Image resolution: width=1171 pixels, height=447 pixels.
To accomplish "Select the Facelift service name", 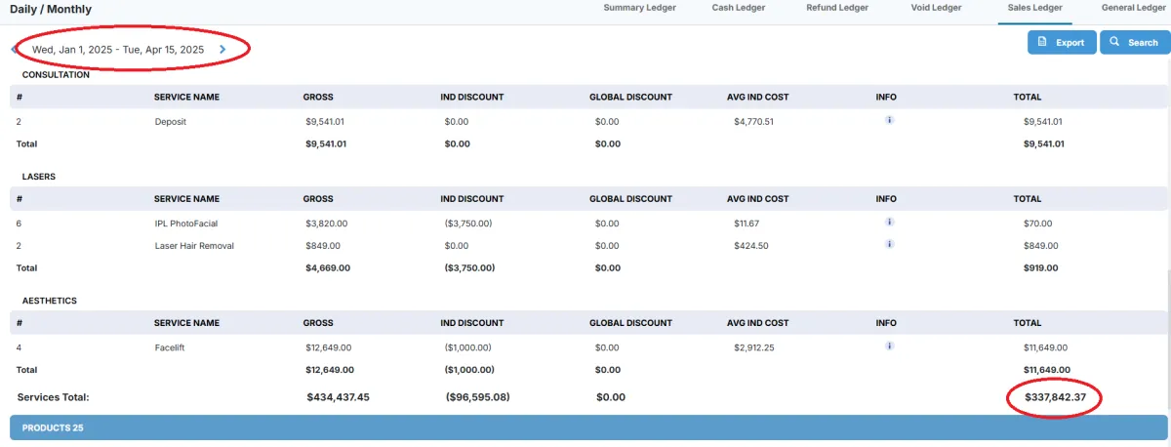I will [x=172, y=347].
